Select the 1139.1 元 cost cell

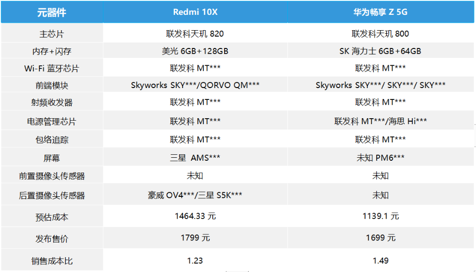[380, 216]
